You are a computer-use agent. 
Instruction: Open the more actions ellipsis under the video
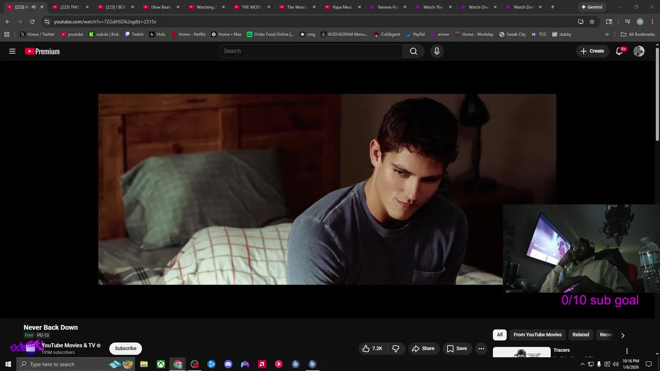[481, 348]
